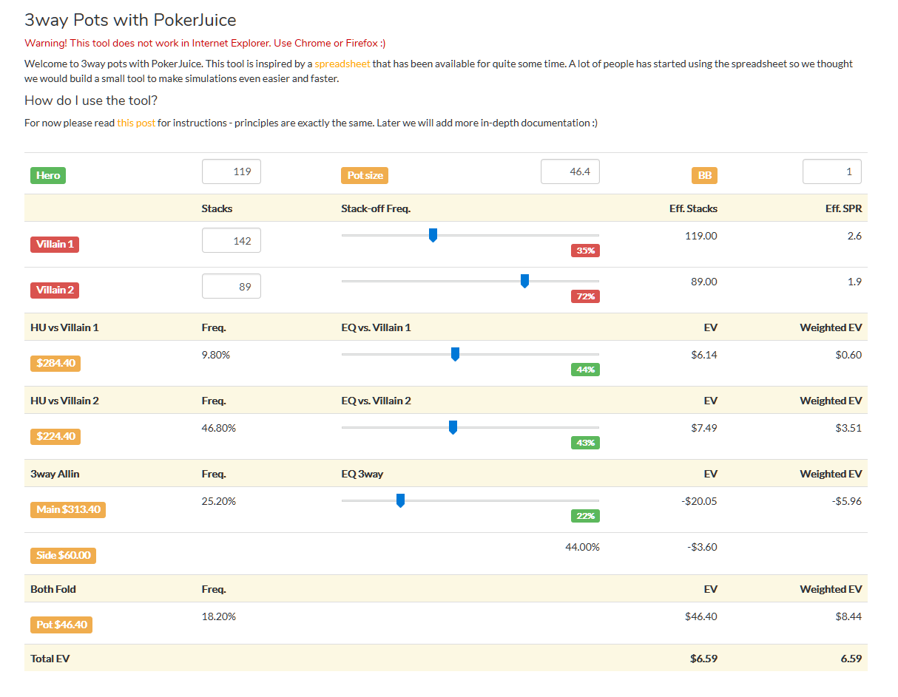Click the Total EV $6.59 value
The height and width of the screenshot is (697, 898).
pyautogui.click(x=703, y=659)
